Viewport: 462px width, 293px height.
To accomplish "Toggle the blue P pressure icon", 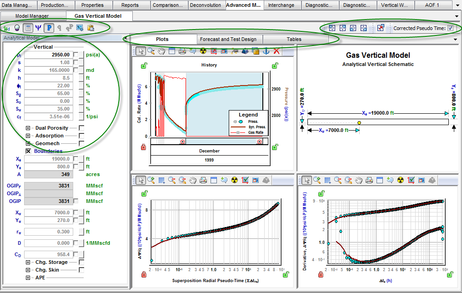I will pos(49,28).
